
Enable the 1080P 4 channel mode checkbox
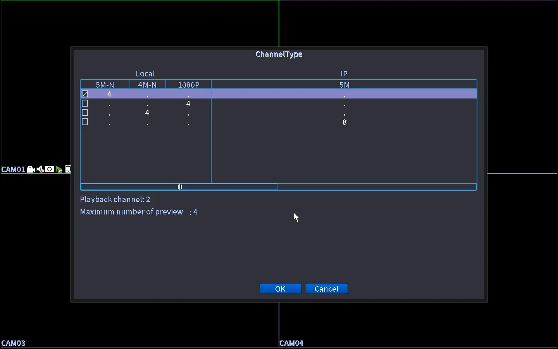pyautogui.click(x=85, y=104)
